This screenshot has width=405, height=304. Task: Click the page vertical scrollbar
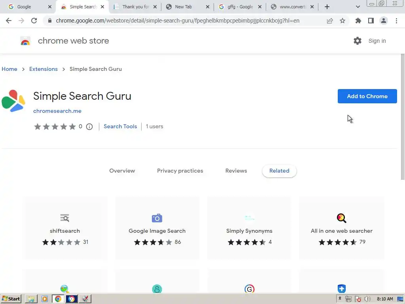tap(402, 116)
